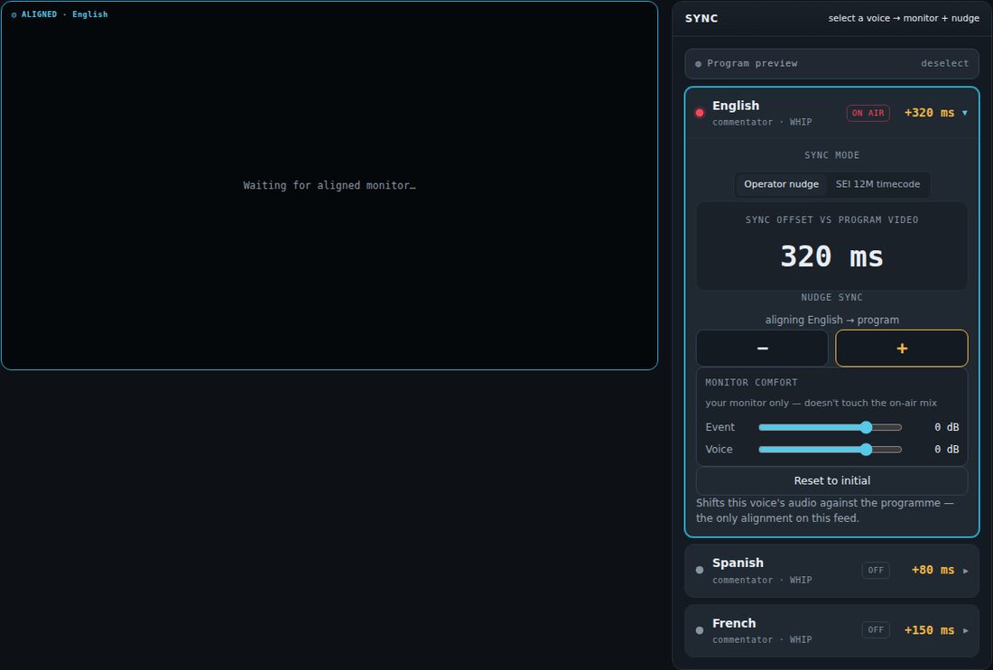
Task: Select the Program preview row
Action: click(x=832, y=63)
